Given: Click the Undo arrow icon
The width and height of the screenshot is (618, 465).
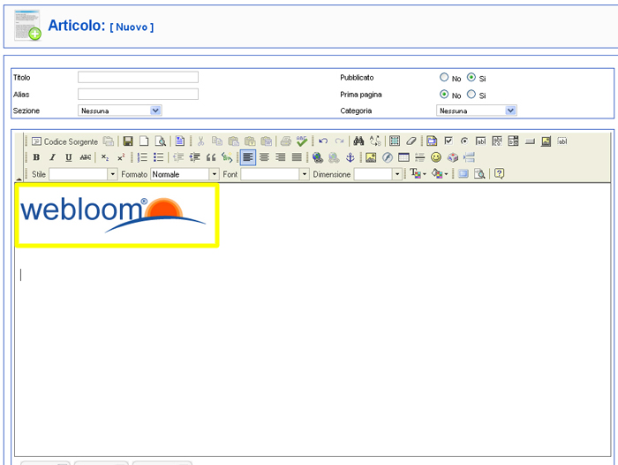Looking at the screenshot, I should [323, 141].
